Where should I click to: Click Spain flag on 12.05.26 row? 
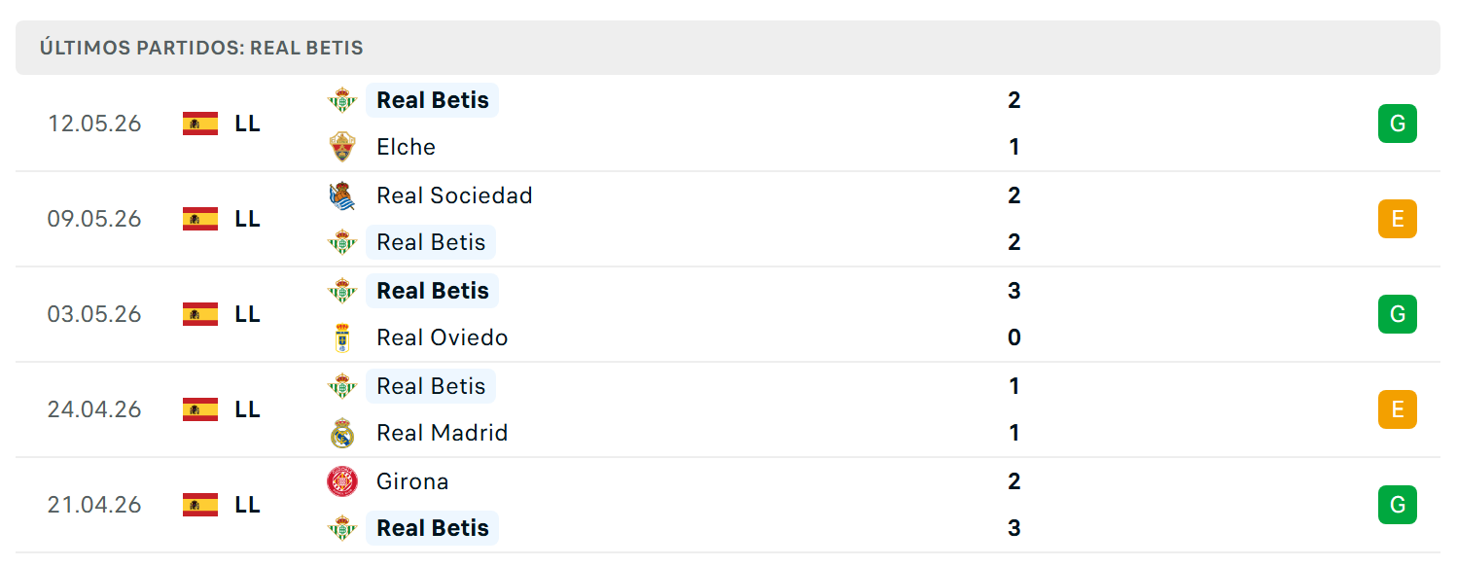tap(200, 124)
